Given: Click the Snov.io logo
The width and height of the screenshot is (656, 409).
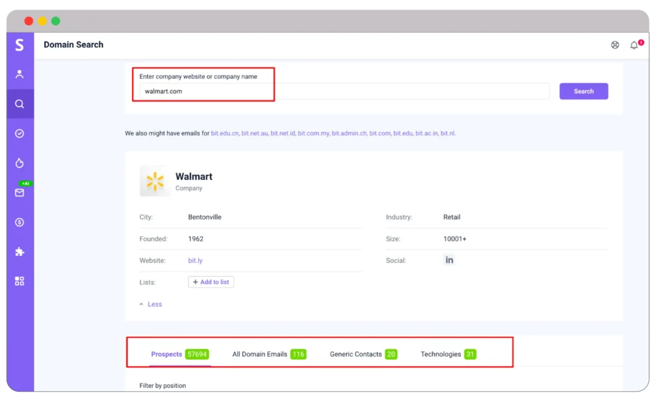Looking at the screenshot, I should click(x=19, y=44).
